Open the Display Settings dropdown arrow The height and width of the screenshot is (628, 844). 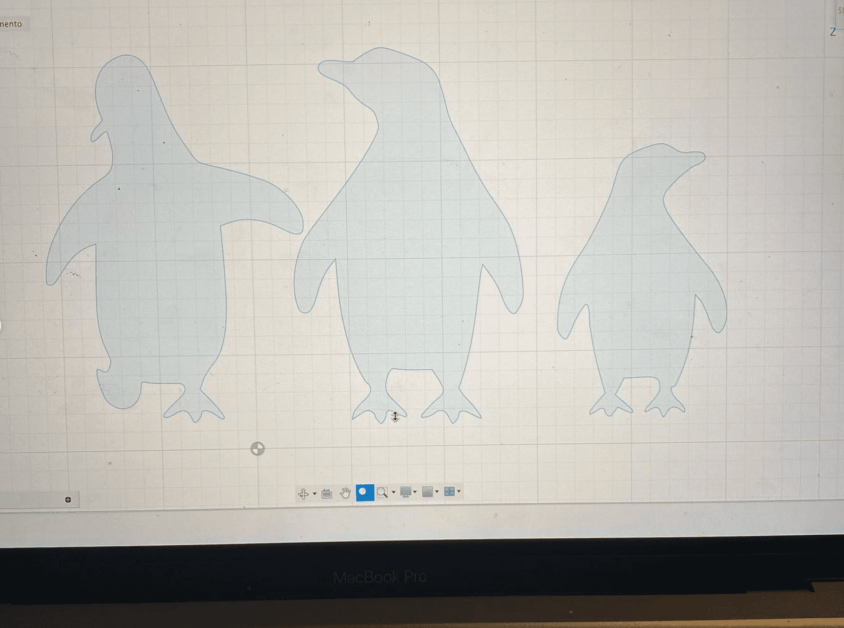click(415, 492)
